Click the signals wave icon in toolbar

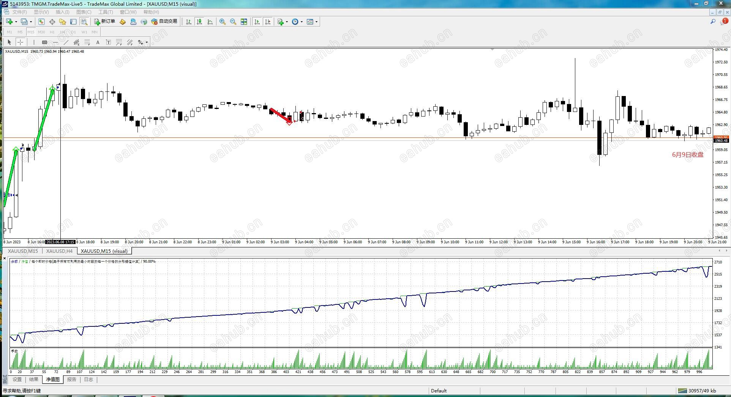coord(144,22)
